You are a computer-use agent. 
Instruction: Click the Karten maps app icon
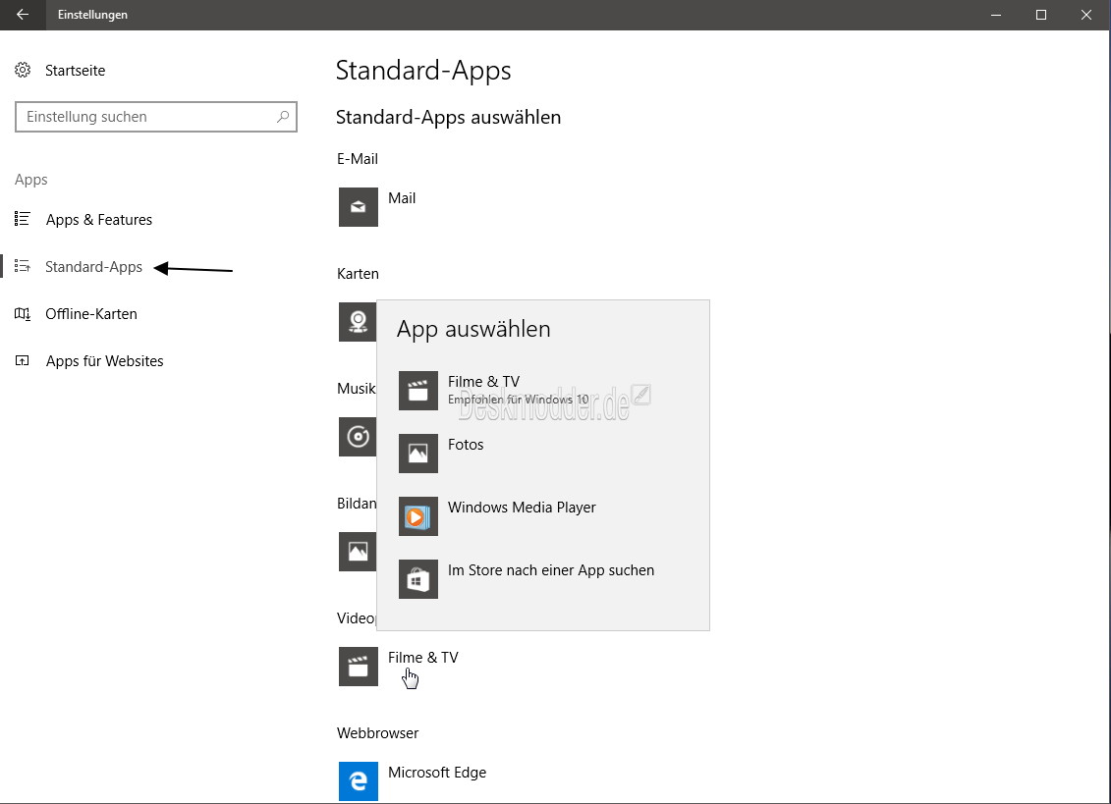point(358,322)
